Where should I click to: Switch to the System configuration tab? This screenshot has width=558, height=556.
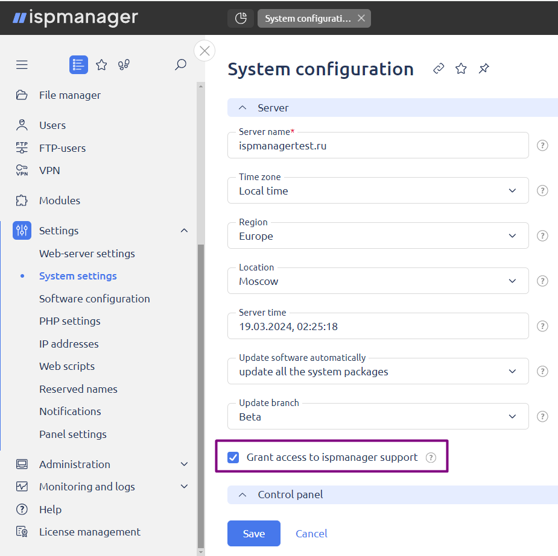(x=308, y=19)
